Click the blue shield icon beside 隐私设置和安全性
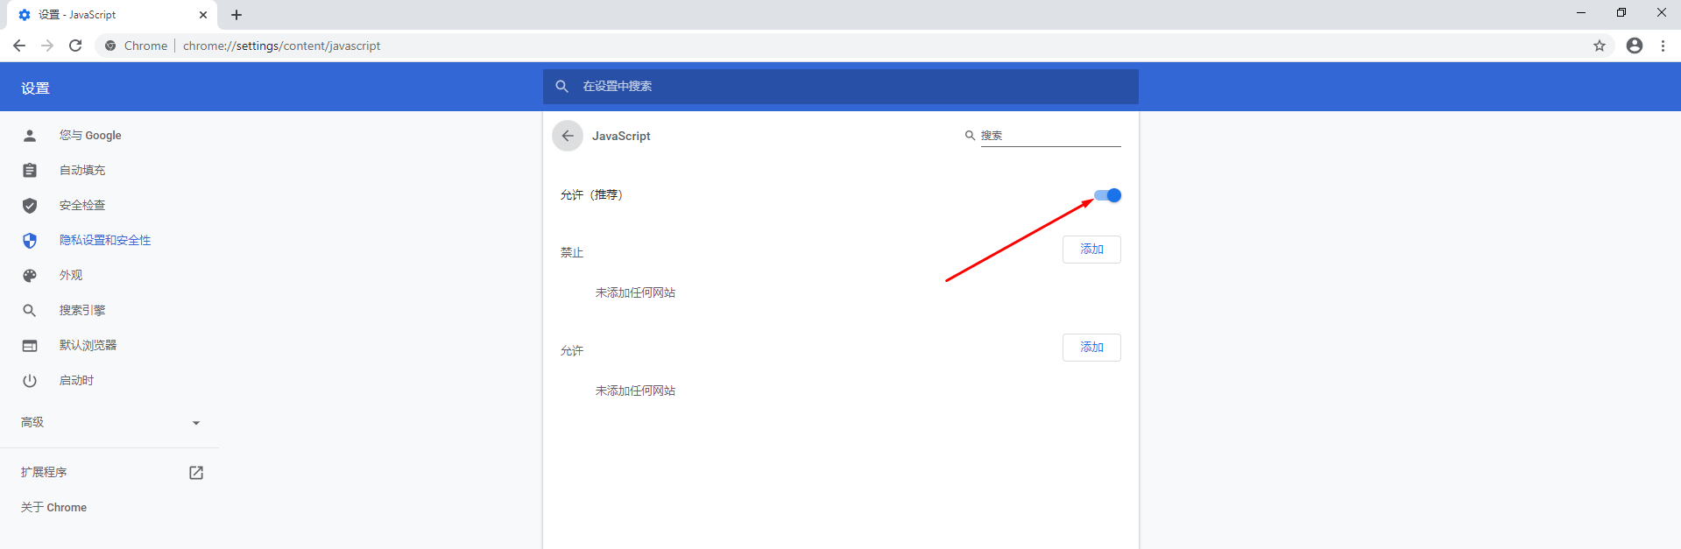Screen dimensions: 1681x549 (x=30, y=240)
